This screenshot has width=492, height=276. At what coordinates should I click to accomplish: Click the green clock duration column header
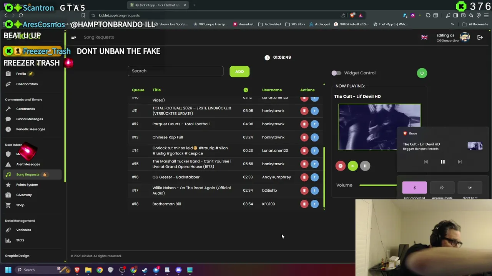pyautogui.click(x=246, y=90)
